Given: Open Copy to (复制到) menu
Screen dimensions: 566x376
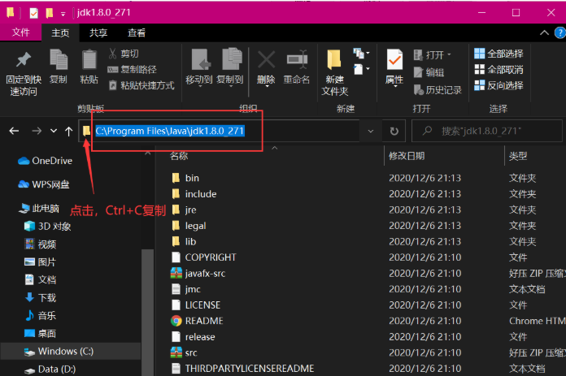Looking at the screenshot, I should click(230, 67).
